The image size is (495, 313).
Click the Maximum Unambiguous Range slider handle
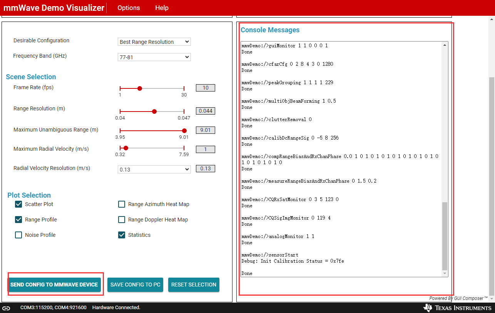click(x=184, y=131)
